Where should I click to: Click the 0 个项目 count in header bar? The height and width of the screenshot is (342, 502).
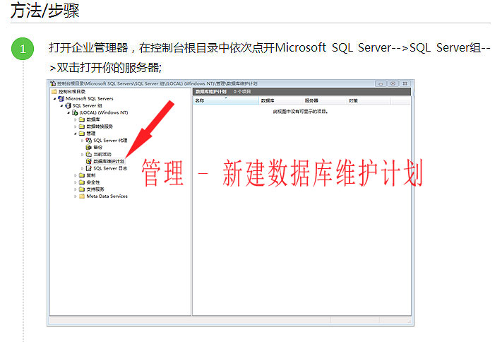click(241, 92)
